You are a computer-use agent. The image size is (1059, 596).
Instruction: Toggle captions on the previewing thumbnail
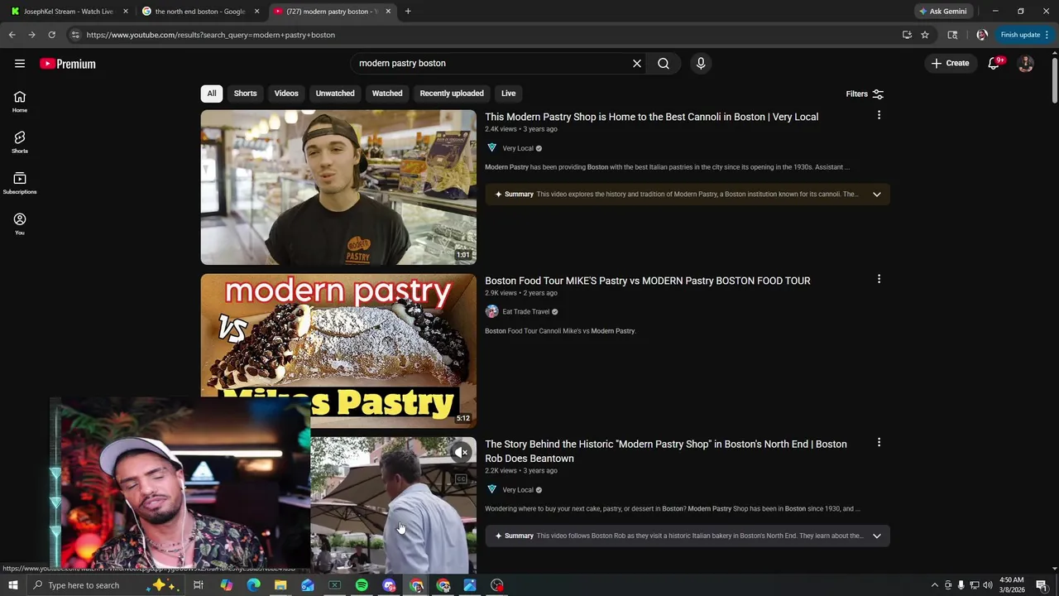[x=461, y=479]
